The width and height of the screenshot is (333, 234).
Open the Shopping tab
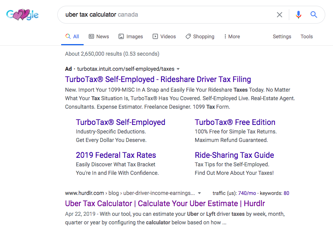click(200, 36)
